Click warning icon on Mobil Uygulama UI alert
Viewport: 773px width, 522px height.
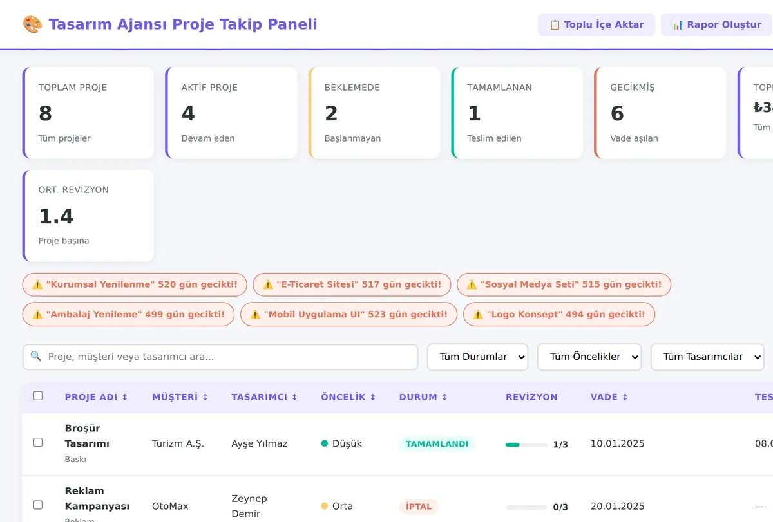(255, 315)
